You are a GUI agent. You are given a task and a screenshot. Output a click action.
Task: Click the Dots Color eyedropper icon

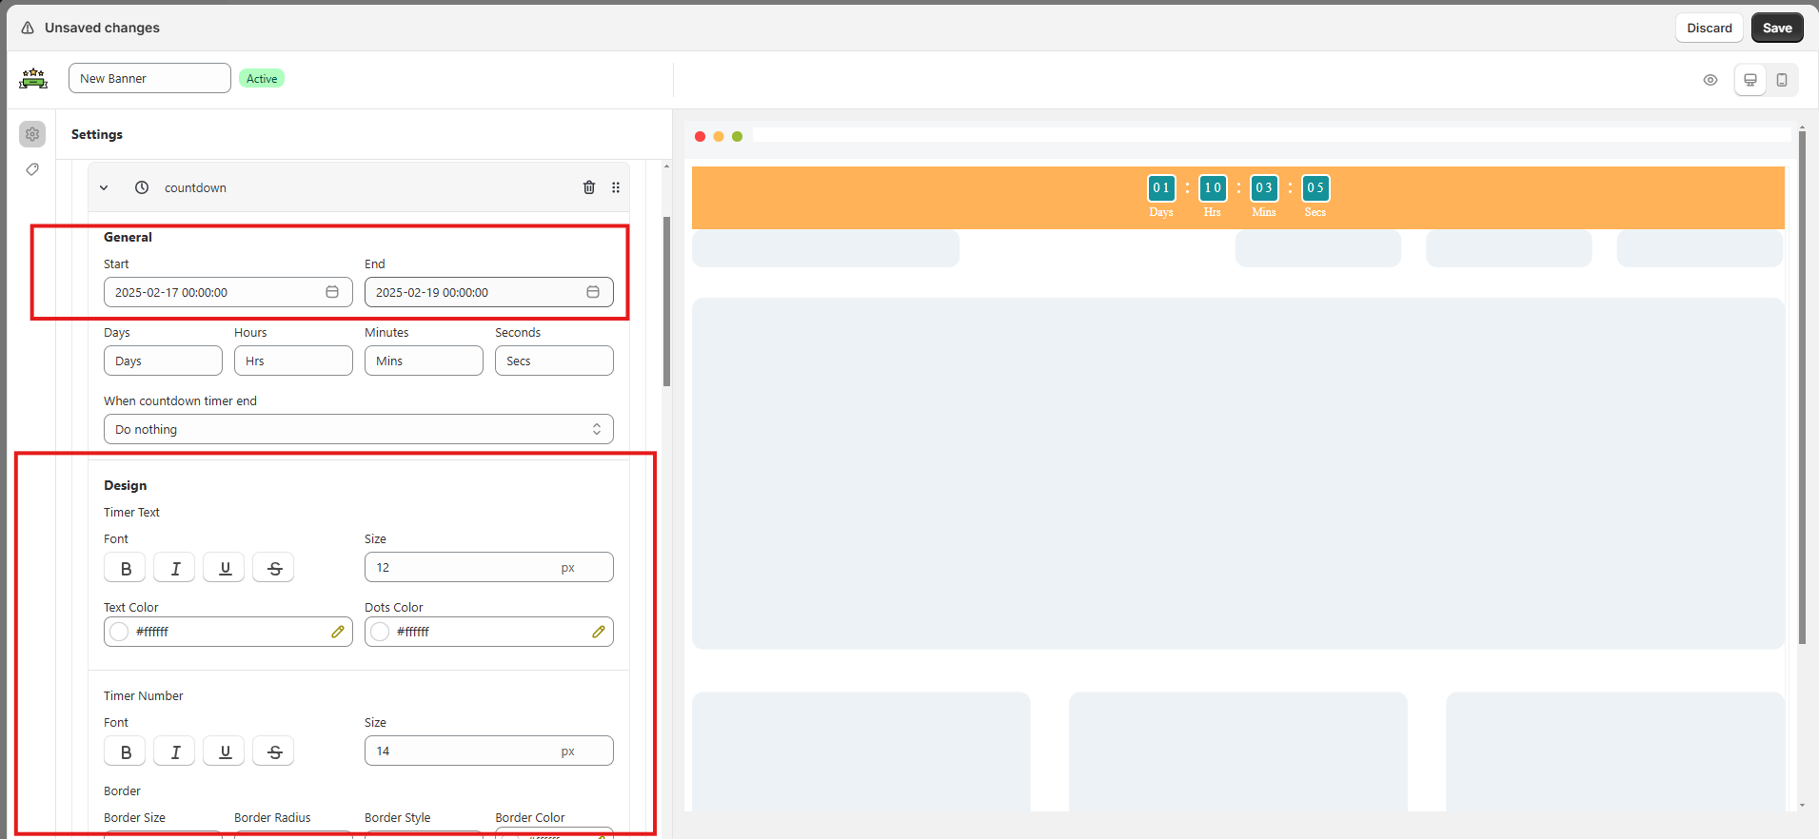(599, 632)
